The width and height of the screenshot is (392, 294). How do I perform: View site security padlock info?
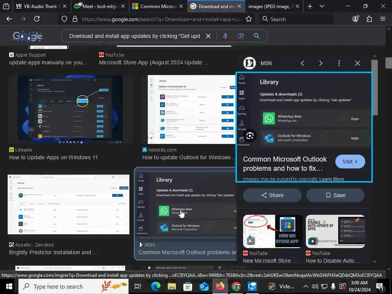[75, 19]
